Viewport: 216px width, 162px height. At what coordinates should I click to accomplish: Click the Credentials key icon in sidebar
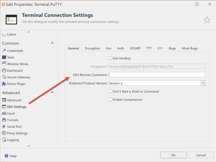[x=4, y=51]
